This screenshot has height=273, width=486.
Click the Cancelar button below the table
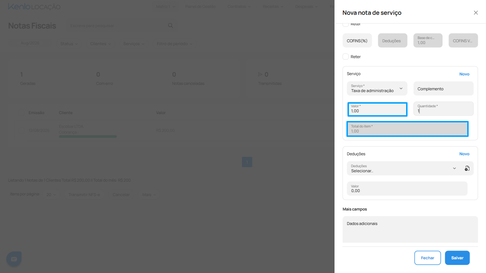[121, 195]
